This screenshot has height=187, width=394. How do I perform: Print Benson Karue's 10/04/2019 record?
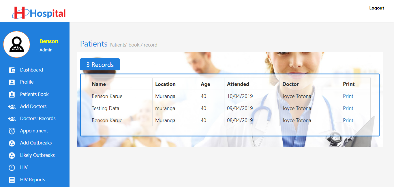click(x=348, y=96)
